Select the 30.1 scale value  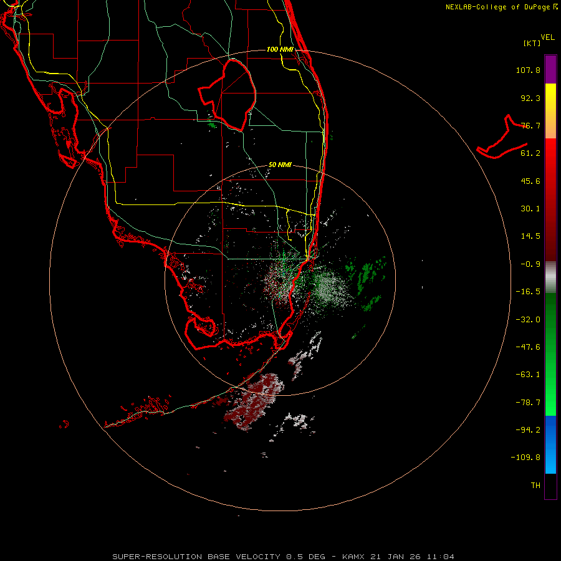530,209
